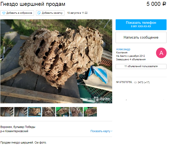Select the sixth nest thumbnail
Viewport: 170px width, 148px height.
[76, 112]
